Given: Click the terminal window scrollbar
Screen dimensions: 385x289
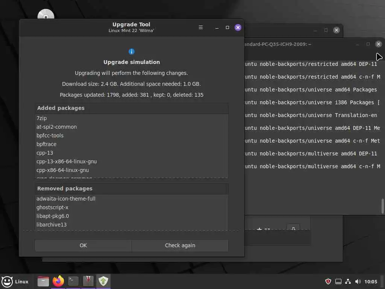Looking at the screenshot, I should [x=382, y=206].
